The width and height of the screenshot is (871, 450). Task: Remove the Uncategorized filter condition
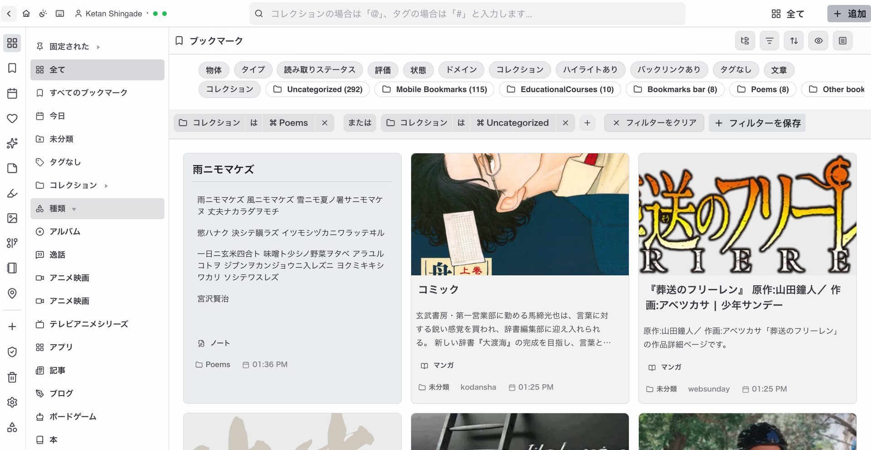565,123
